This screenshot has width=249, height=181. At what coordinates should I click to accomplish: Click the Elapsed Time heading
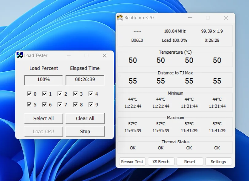[85, 68]
